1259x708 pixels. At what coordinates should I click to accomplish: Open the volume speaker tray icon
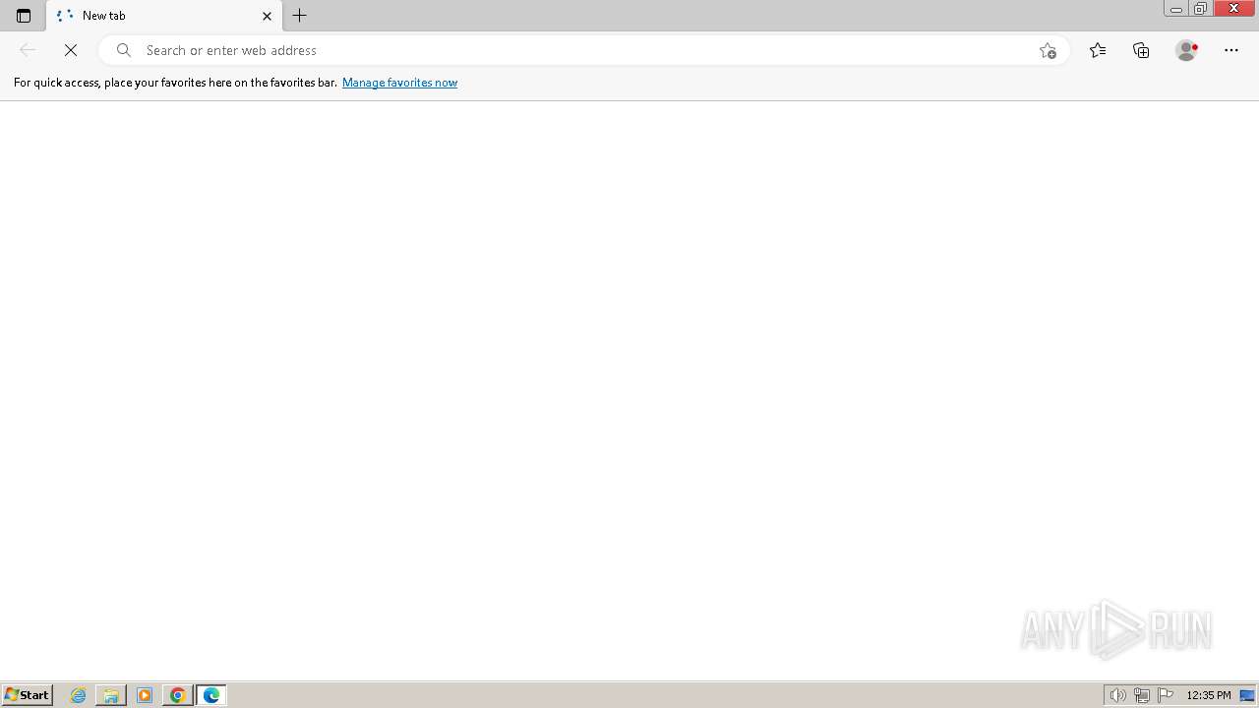point(1117,695)
